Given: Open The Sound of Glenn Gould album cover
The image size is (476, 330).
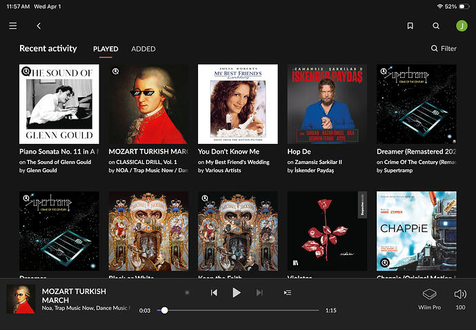Looking at the screenshot, I should click(x=59, y=104).
